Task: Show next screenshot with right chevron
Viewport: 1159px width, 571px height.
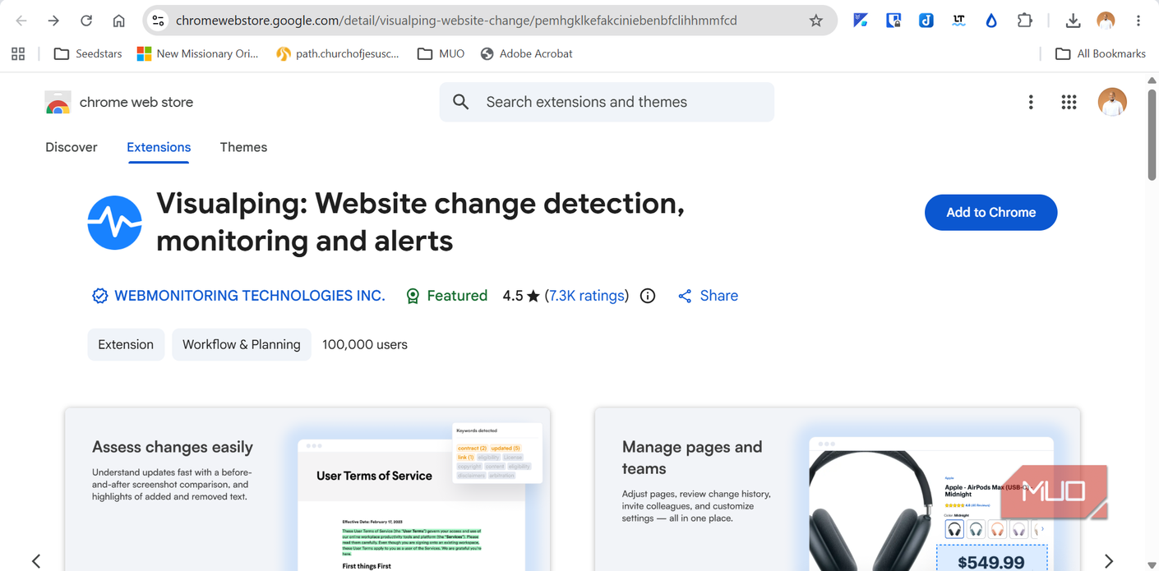Action: (x=1109, y=560)
